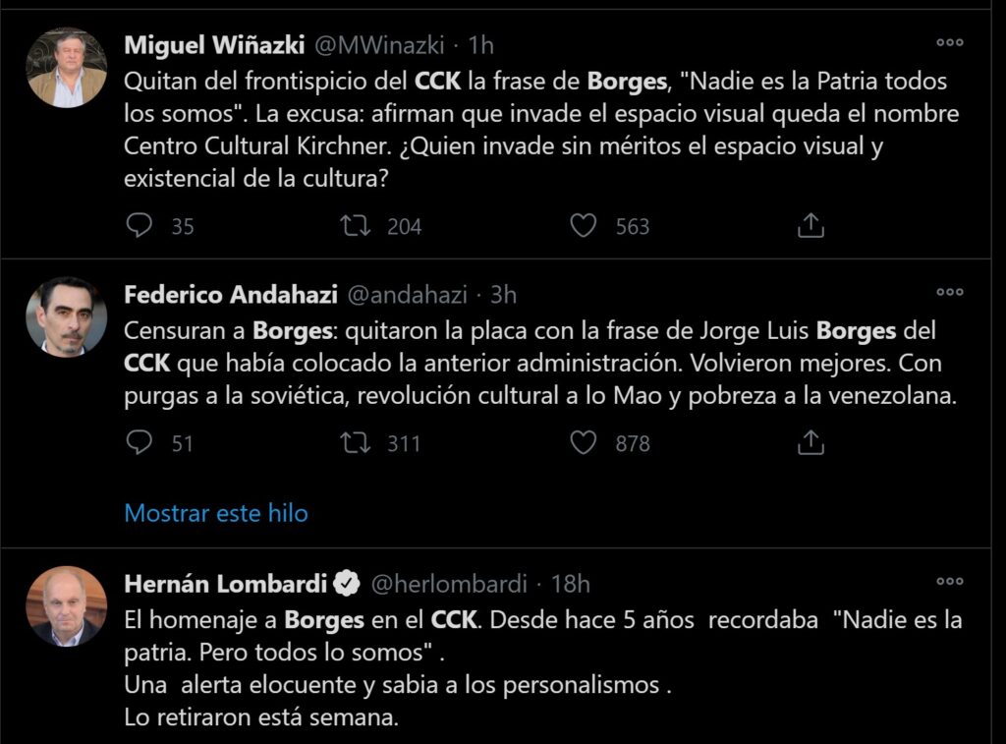Screen dimensions: 1006x744
Task: Like Miguel Wiñazki's tweet
Action: [x=584, y=226]
